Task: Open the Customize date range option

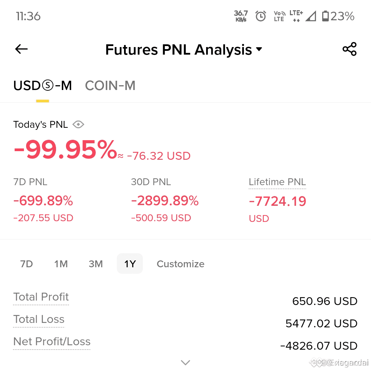Action: point(181,264)
